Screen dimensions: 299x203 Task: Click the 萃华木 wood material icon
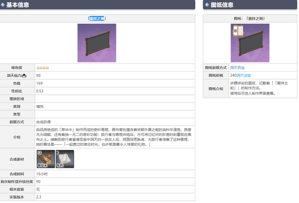(x=46, y=159)
